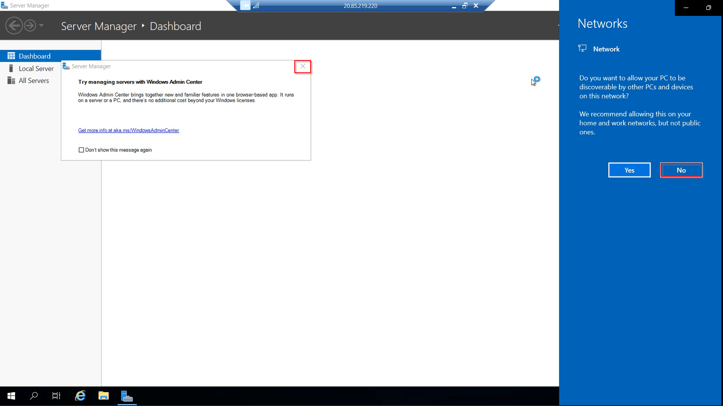Screen dimensions: 723x406
Task: Open File Explorer from the taskbar
Action: [103, 396]
